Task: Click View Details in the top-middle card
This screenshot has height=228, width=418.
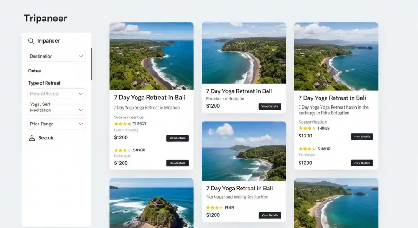Action: tap(269, 106)
